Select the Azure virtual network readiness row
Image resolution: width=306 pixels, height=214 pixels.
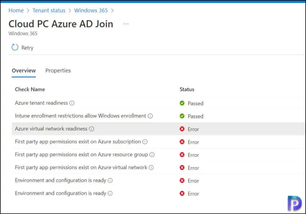pos(158,129)
